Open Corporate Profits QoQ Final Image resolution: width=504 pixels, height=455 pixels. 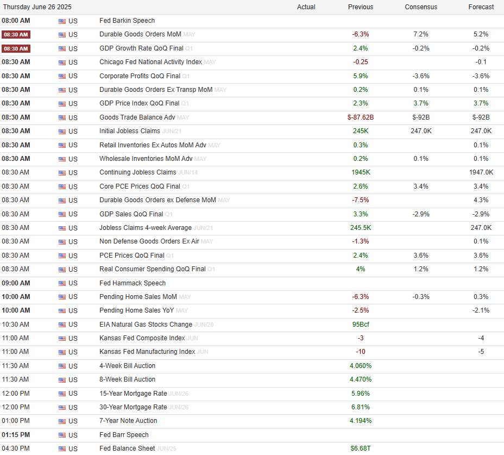(140, 76)
